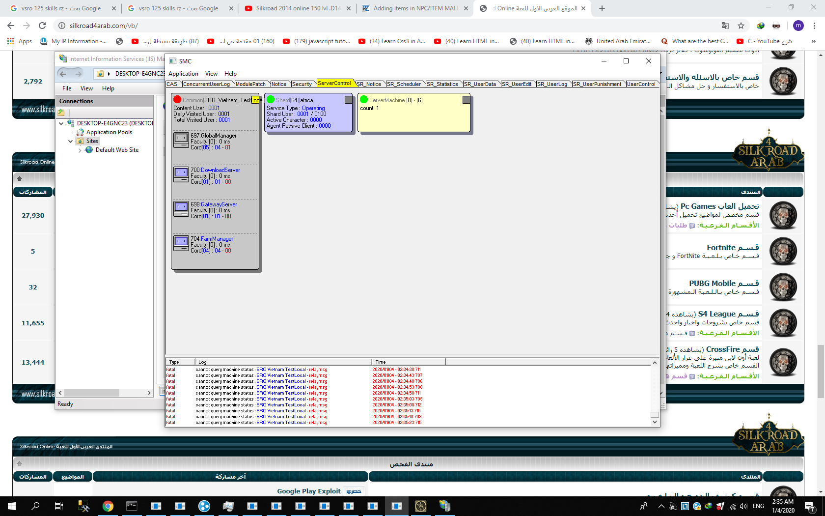
Task: Toggle gray square on Shard africa panel
Action: pyautogui.click(x=348, y=100)
